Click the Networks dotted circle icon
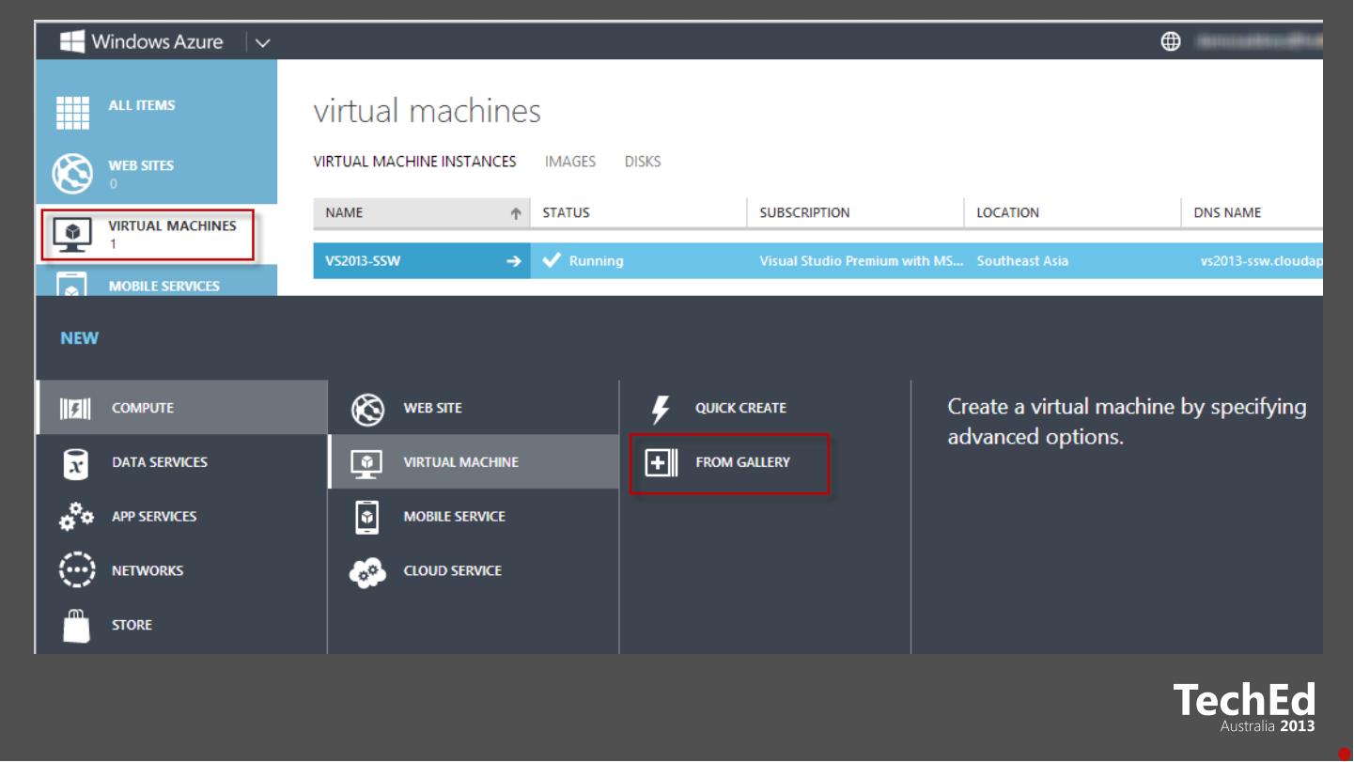This screenshot has width=1354, height=762. click(x=76, y=570)
